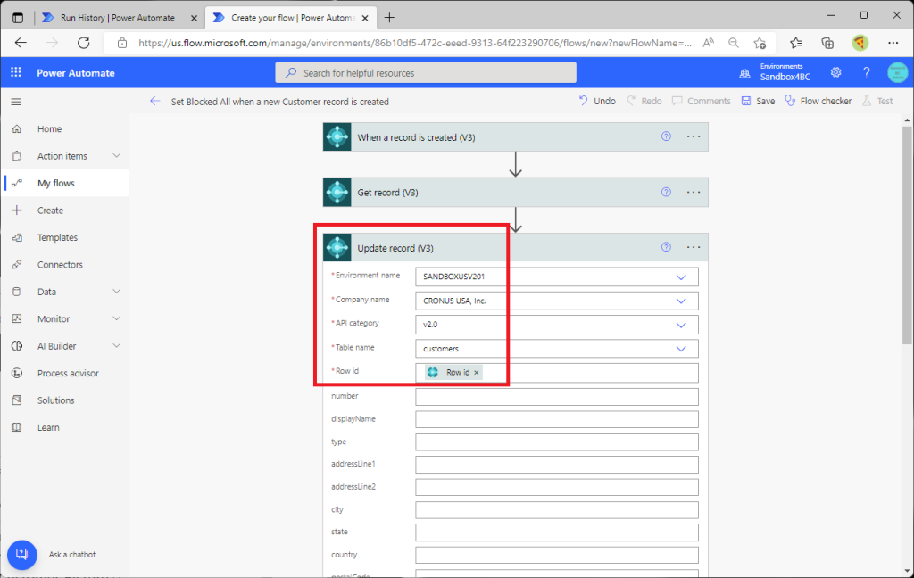The image size is (914, 578).
Task: Open more options for Update record (V3)
Action: pos(693,247)
